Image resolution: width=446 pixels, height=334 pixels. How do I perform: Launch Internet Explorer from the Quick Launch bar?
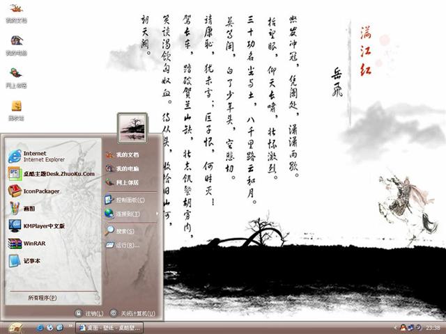pos(40,328)
